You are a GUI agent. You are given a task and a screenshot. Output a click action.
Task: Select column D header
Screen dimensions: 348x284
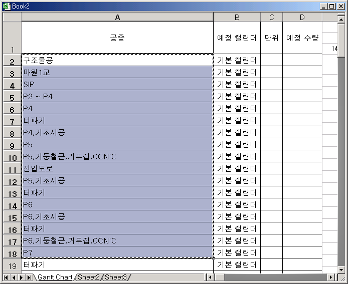point(302,17)
